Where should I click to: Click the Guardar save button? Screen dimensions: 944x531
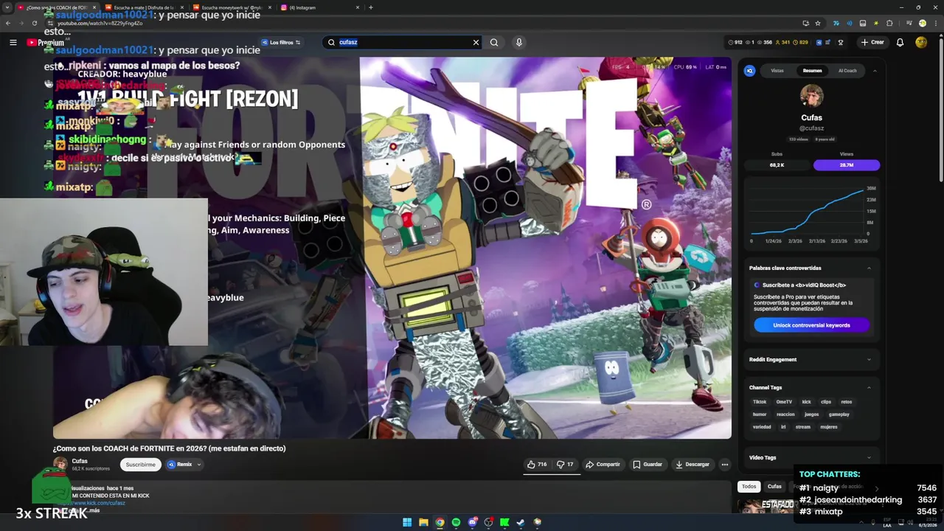coord(648,465)
